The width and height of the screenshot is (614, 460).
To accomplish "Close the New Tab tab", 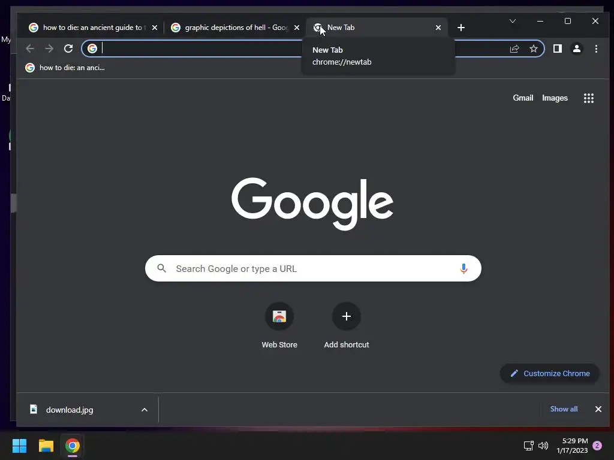I will 438,28.
